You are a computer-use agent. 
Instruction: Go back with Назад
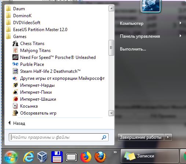coord(17,123)
